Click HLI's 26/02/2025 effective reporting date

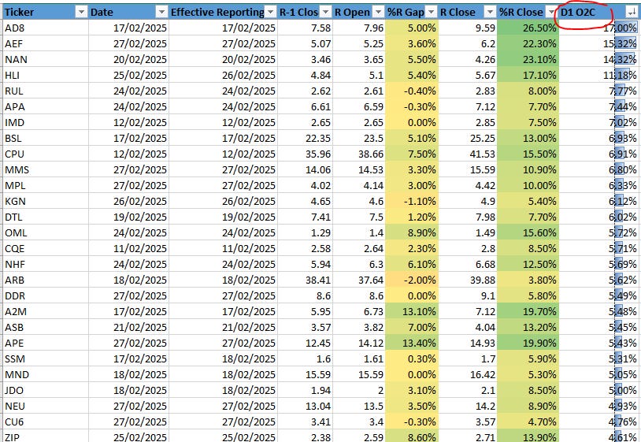coord(223,75)
